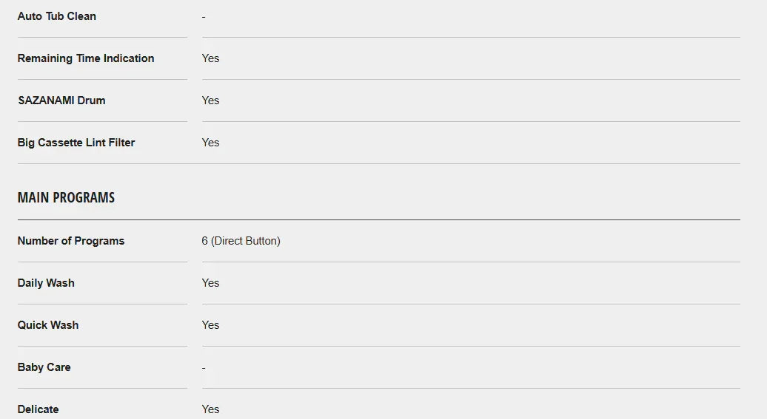This screenshot has width=767, height=419.
Task: Click the Baby Care label
Action: pos(44,367)
